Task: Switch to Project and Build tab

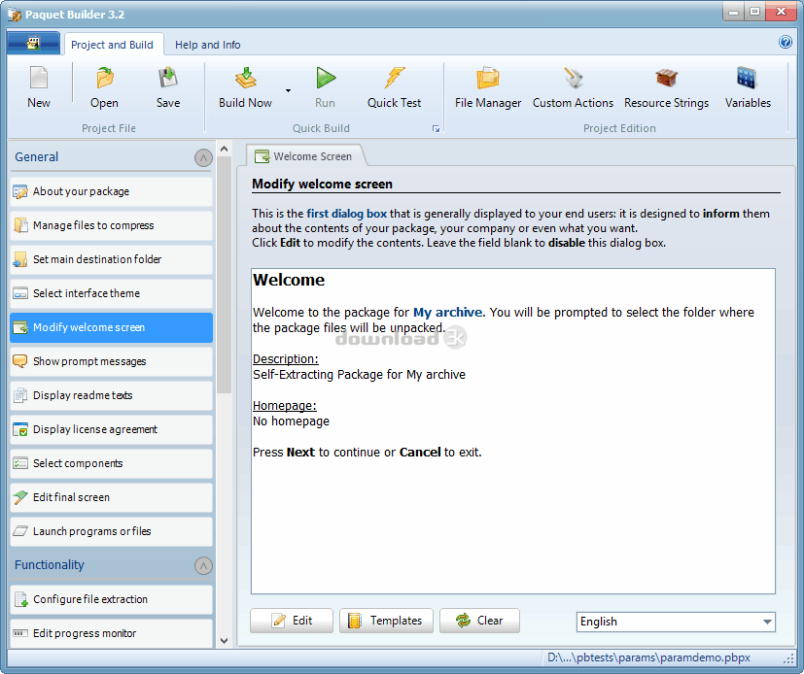Action: click(113, 45)
